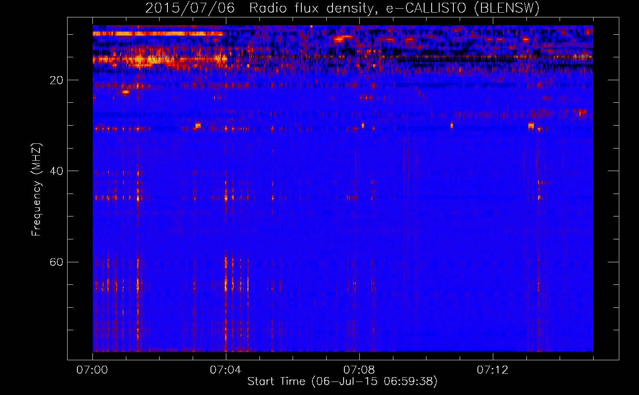Click the 20 MHz frequency tick label
Image resolution: width=639 pixels, height=395 pixels.
[56, 80]
